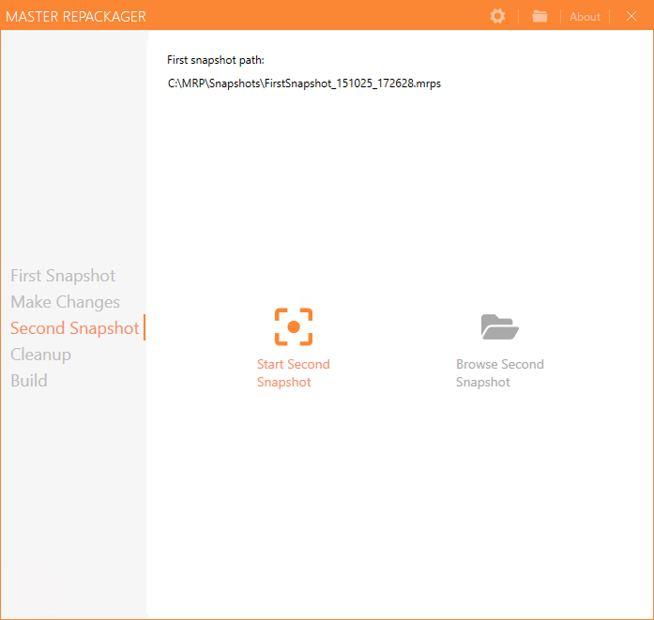The height and width of the screenshot is (620, 654).
Task: Open the About dialog
Action: pos(585,17)
